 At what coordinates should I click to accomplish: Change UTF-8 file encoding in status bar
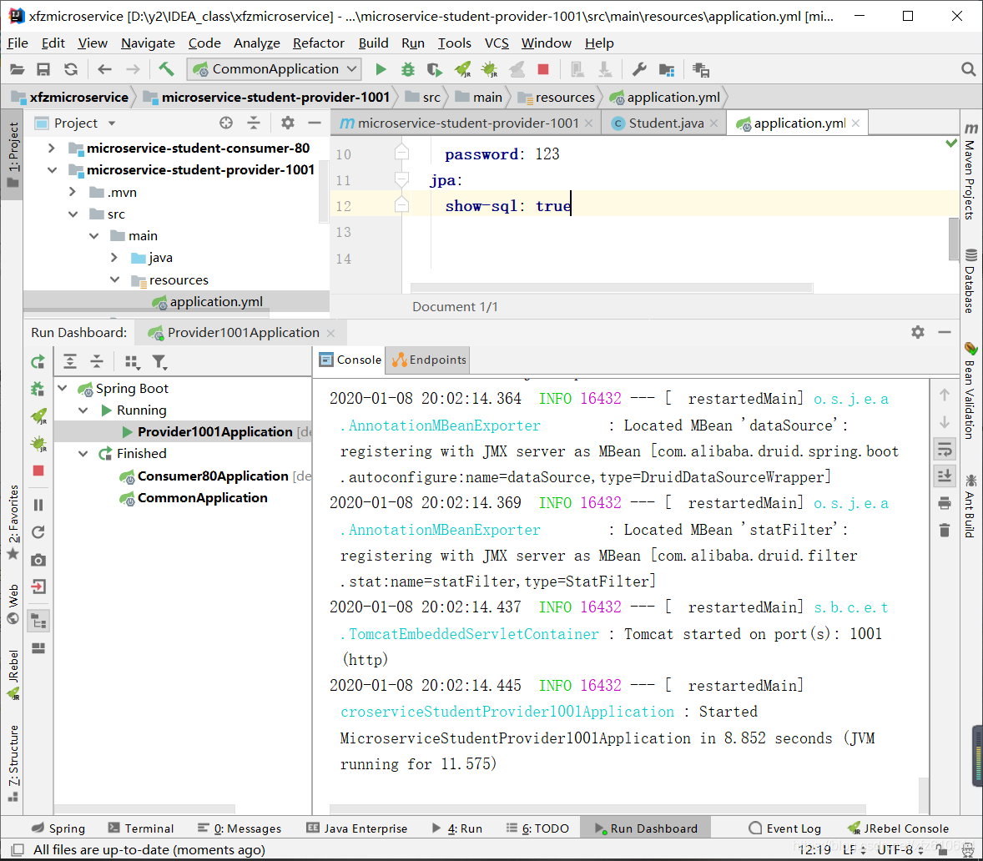pos(900,849)
